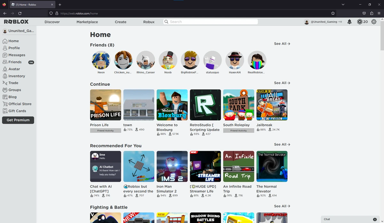Open the account dropdown next to @Ununited_Gaming
This screenshot has height=223, width=384.
pyautogui.click(x=306, y=22)
